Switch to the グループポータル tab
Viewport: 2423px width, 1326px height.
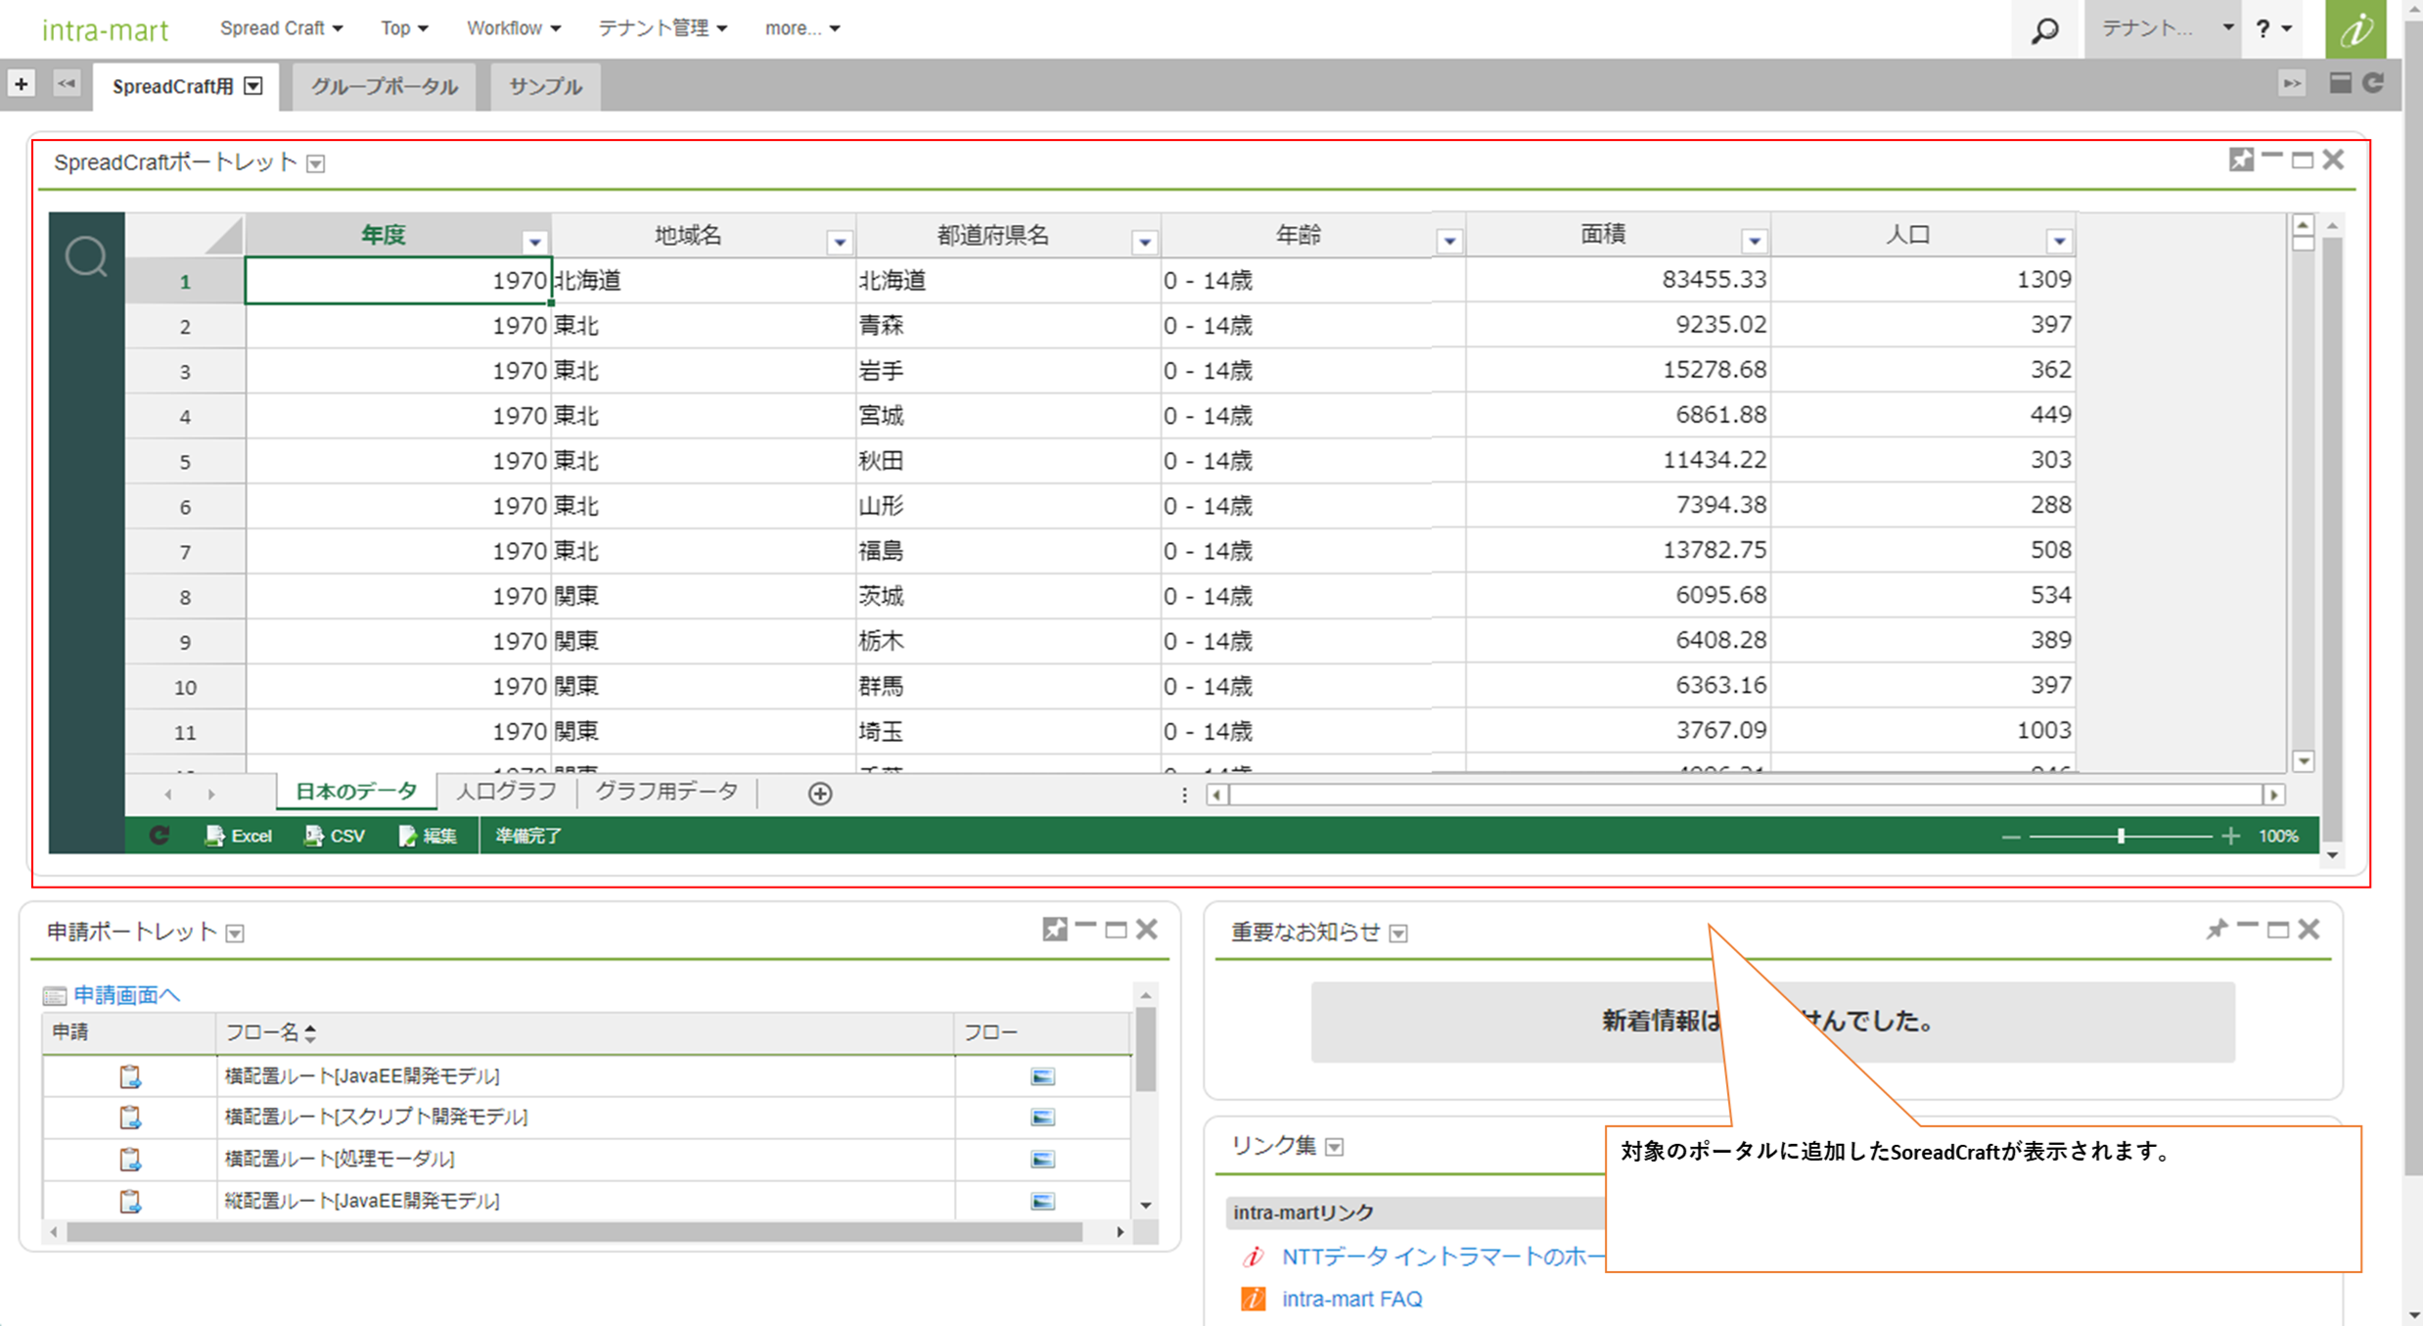tap(384, 86)
